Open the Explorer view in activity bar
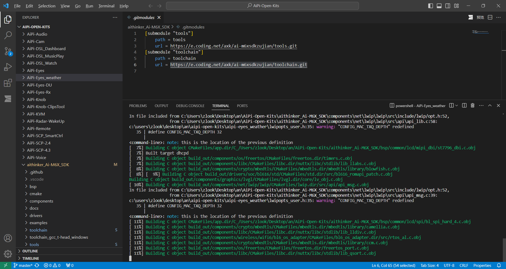 (8, 20)
